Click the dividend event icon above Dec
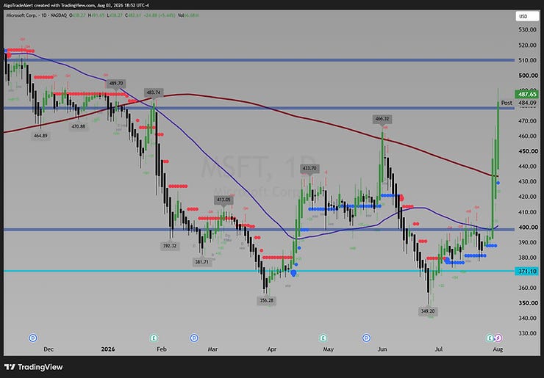This screenshot has height=378, width=544. pyautogui.click(x=33, y=338)
